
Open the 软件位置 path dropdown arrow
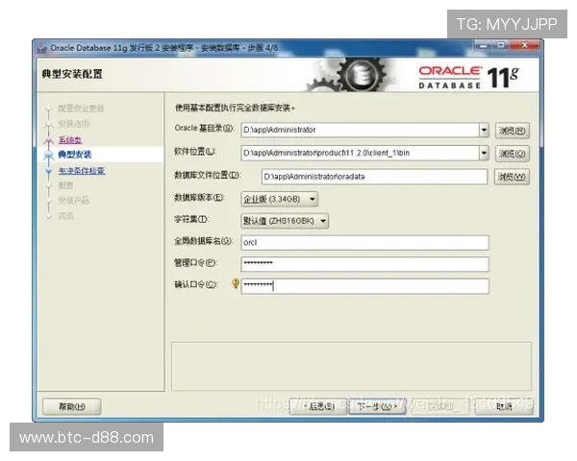484,153
